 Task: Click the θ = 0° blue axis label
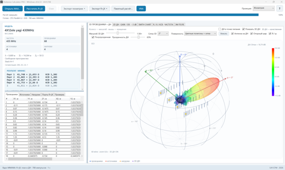183,55
